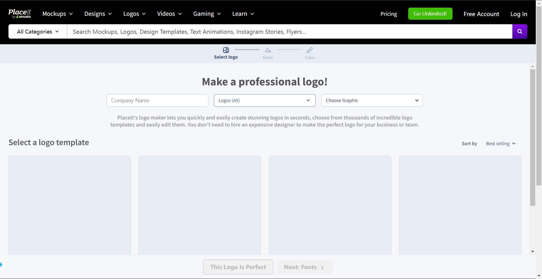Viewport: 542px width, 279px height.
Task: Click the inner scrollbar up arrow
Action: [533, 67]
